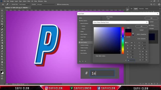This screenshot has width=161, height=90.
Task: Select the Eyedropper tool in toolbar
Action: point(2,27)
